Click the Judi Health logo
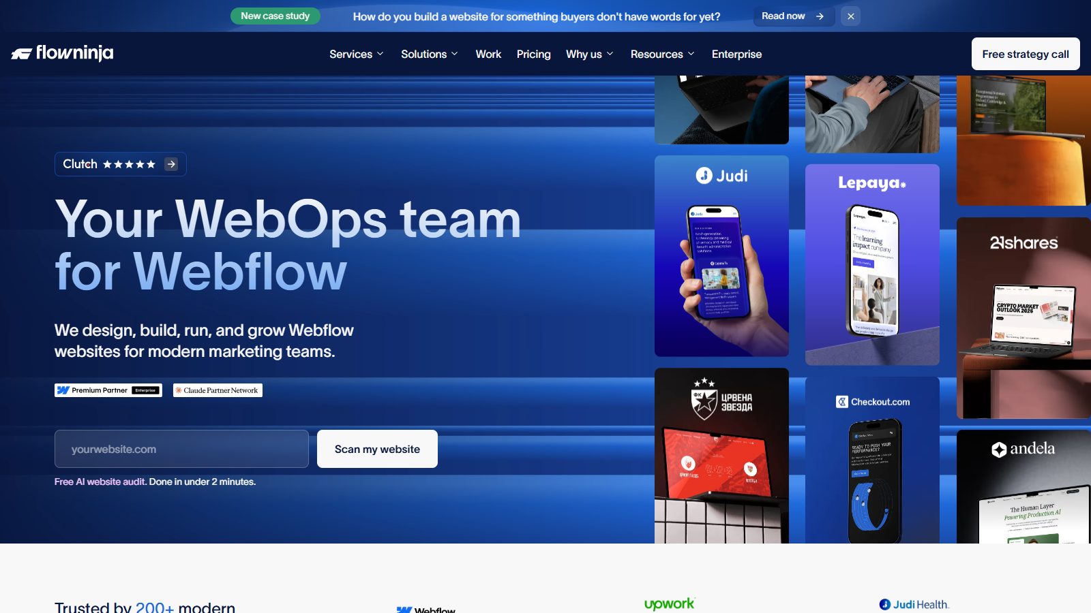Viewport: 1091px width, 613px height. [914, 604]
